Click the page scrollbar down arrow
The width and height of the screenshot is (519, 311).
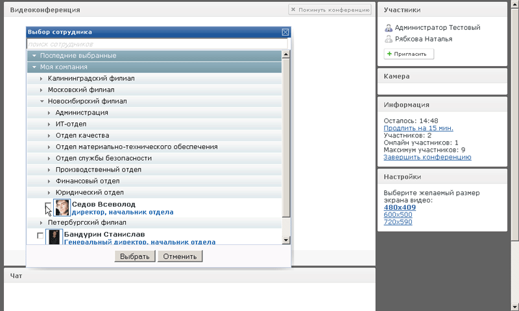click(515, 307)
